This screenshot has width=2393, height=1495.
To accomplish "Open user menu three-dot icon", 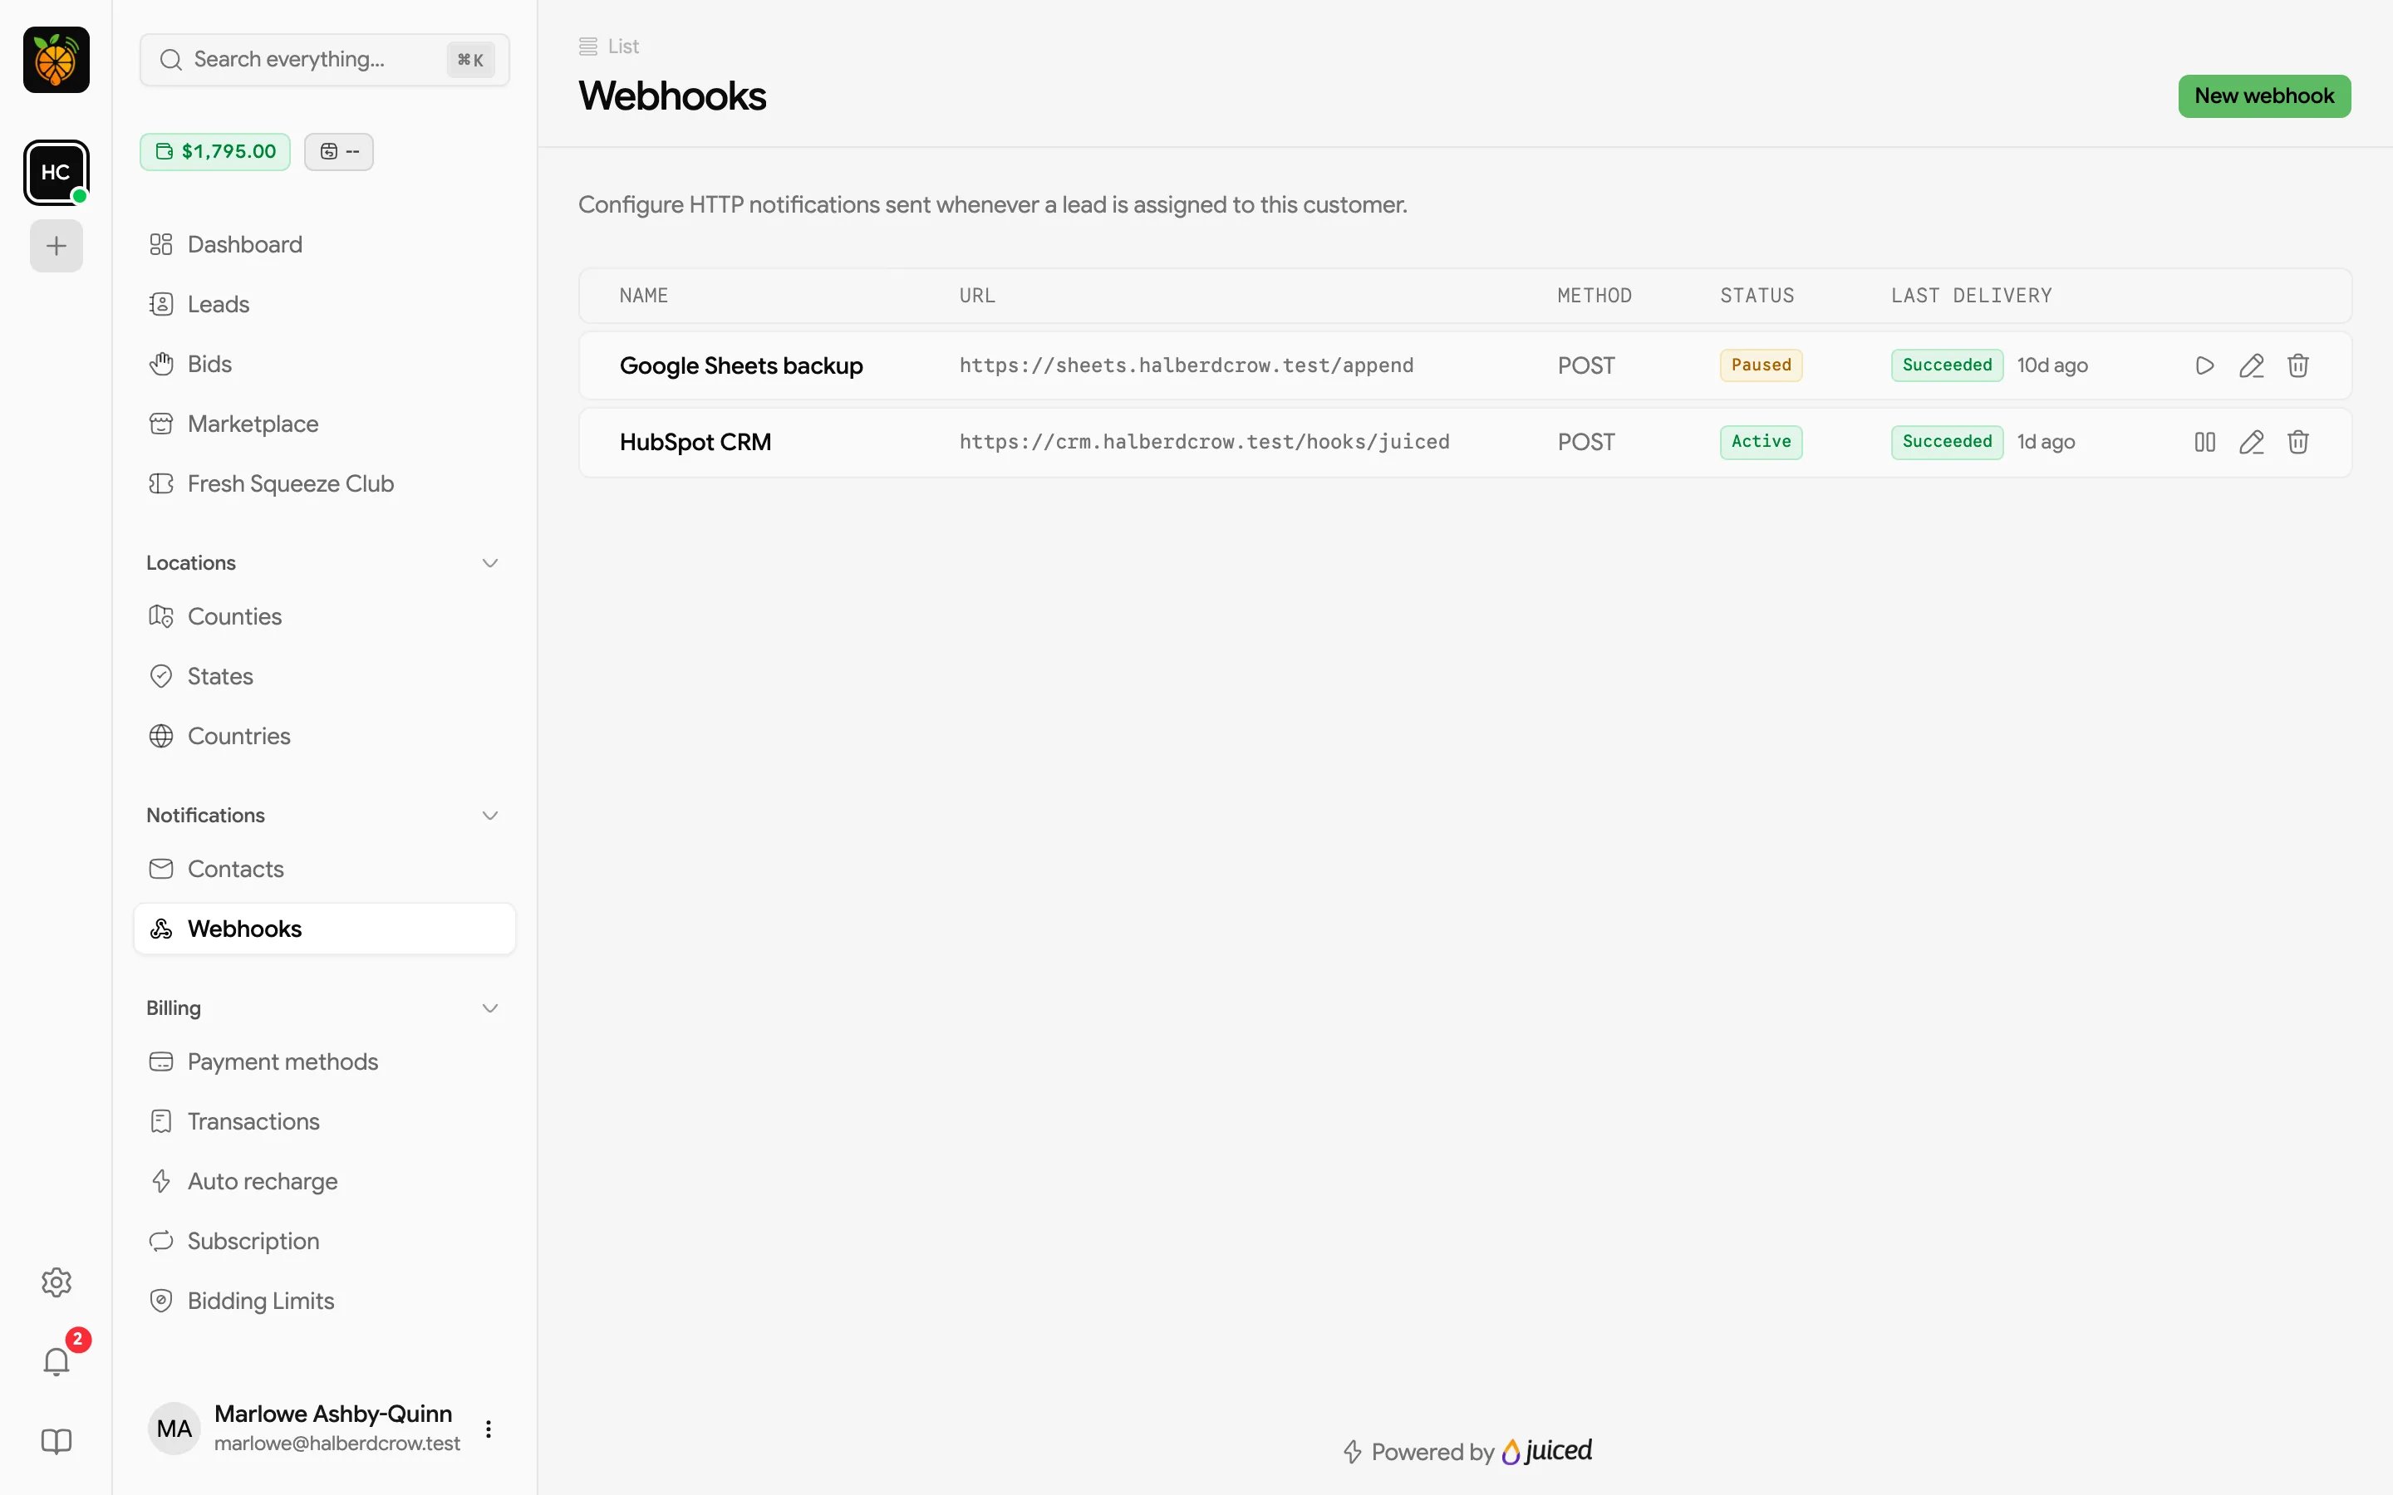I will click(489, 1429).
